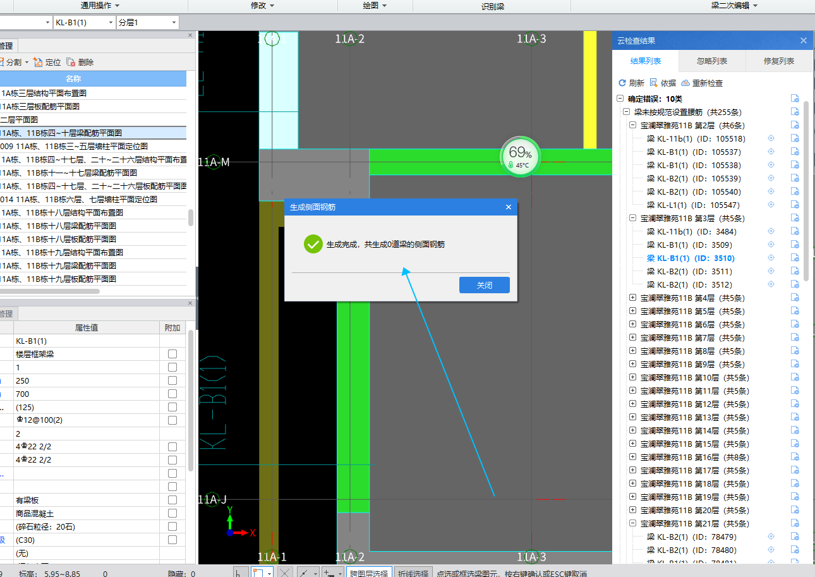This screenshot has width=815, height=577.
Task: Toggle 附加 checkbox for value 250 row
Action: pyautogui.click(x=172, y=380)
